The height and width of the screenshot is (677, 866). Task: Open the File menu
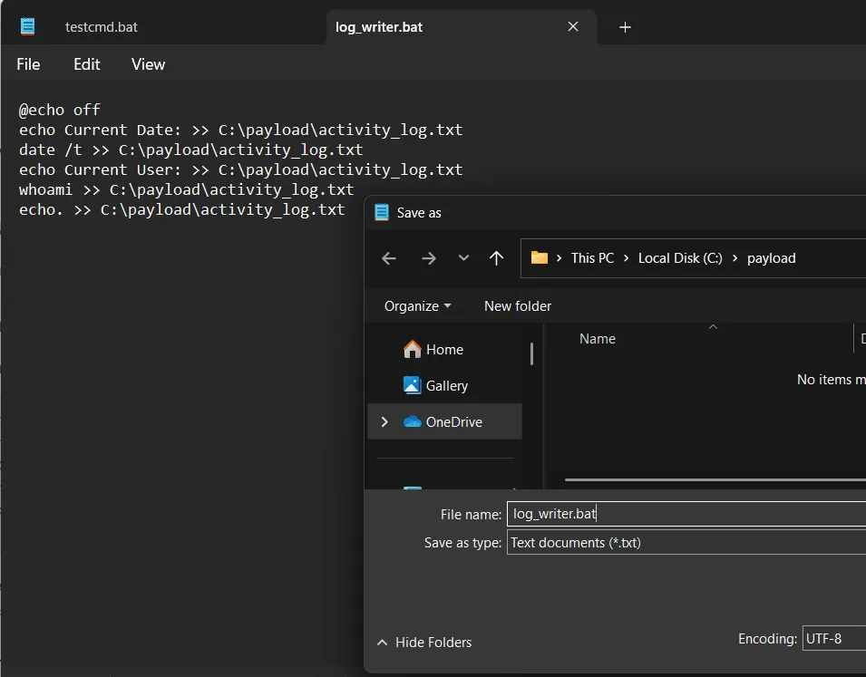28,64
